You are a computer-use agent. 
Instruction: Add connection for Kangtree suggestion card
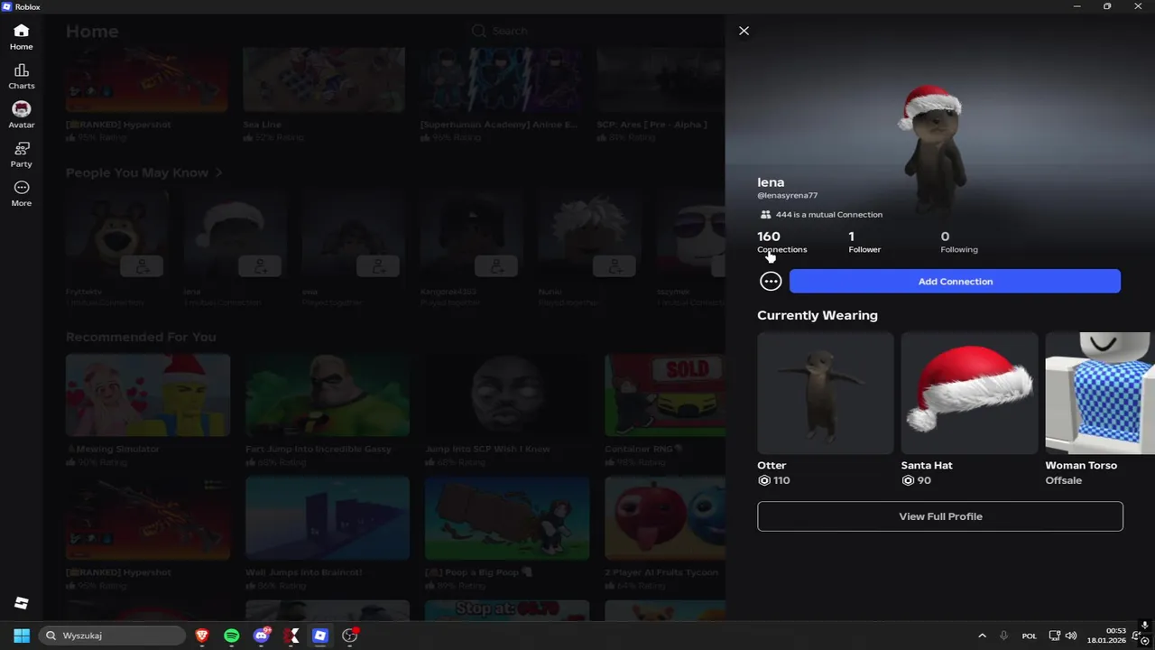[x=496, y=266]
